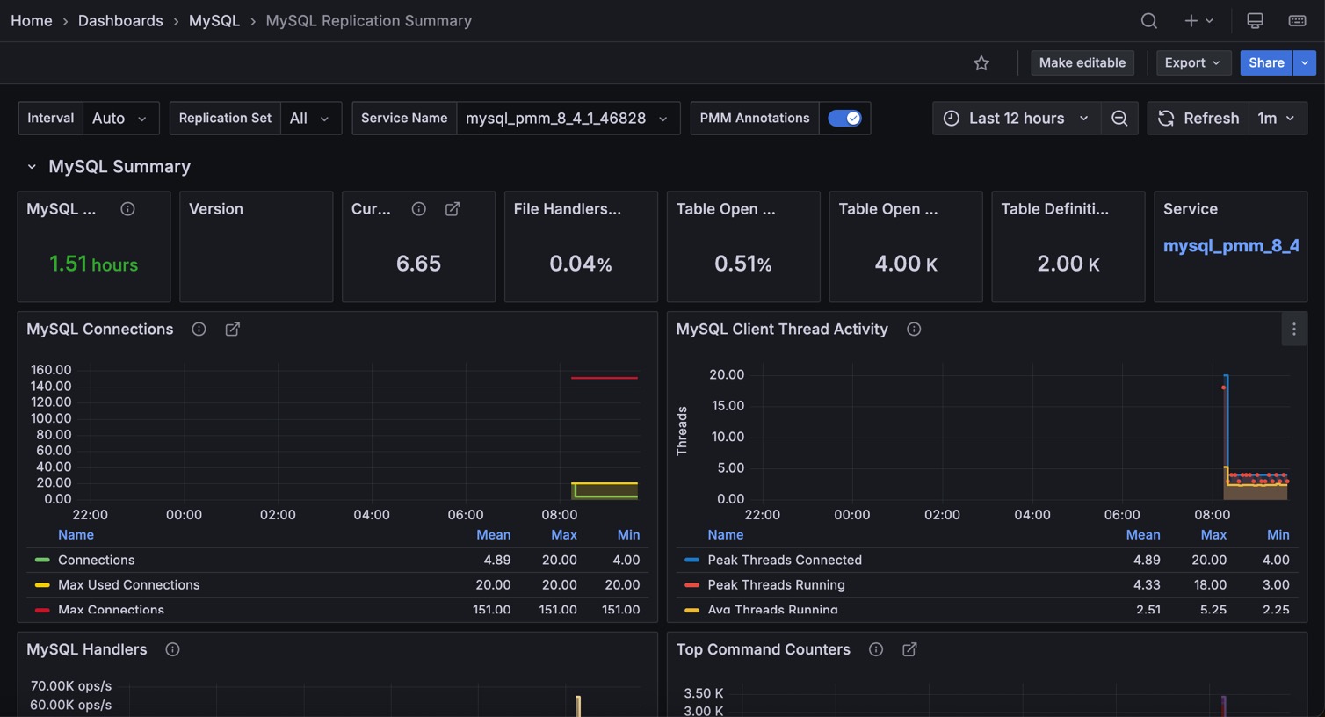Click the zoom out time range icon
Viewport: 1325px width, 717px height.
1119,119
